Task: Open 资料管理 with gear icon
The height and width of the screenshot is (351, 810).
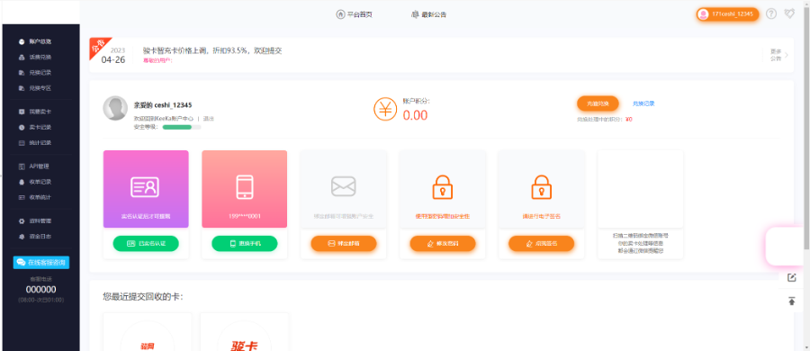Action: point(35,221)
